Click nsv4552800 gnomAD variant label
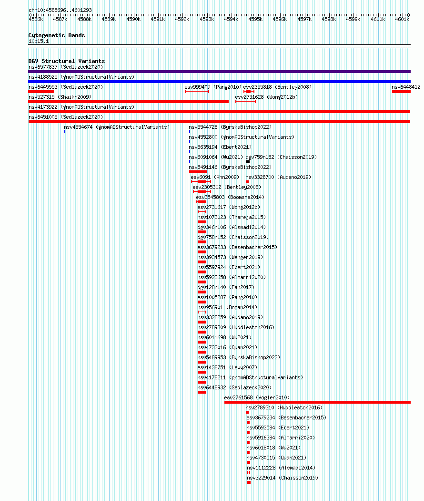 tap(242, 137)
